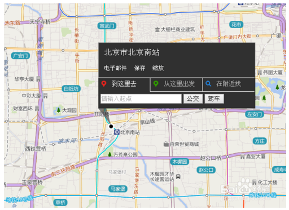Click the 财富西环 building icon
This screenshot has width=289, height=210.
[x=37, y=108]
